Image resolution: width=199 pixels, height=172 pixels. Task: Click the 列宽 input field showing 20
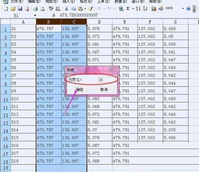[x=107, y=80]
